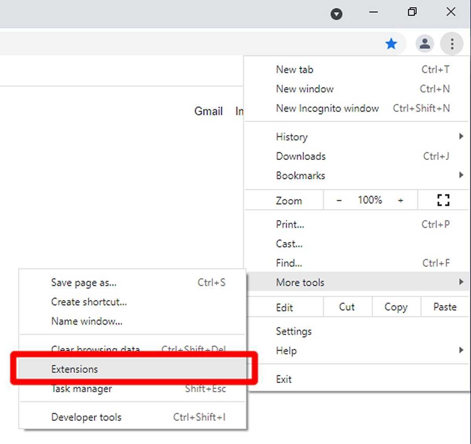Open Settings from Chrome menu
The height and width of the screenshot is (444, 471).
pyautogui.click(x=294, y=331)
